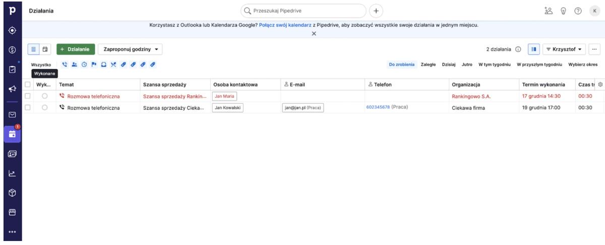Select the Jutro period filter
The width and height of the screenshot is (605, 245).
467,64
